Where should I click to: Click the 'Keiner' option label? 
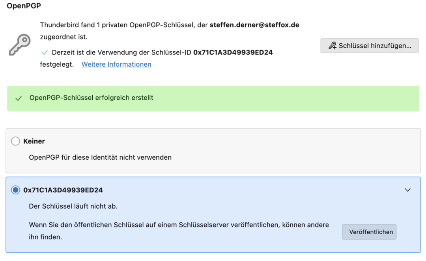[x=34, y=141]
